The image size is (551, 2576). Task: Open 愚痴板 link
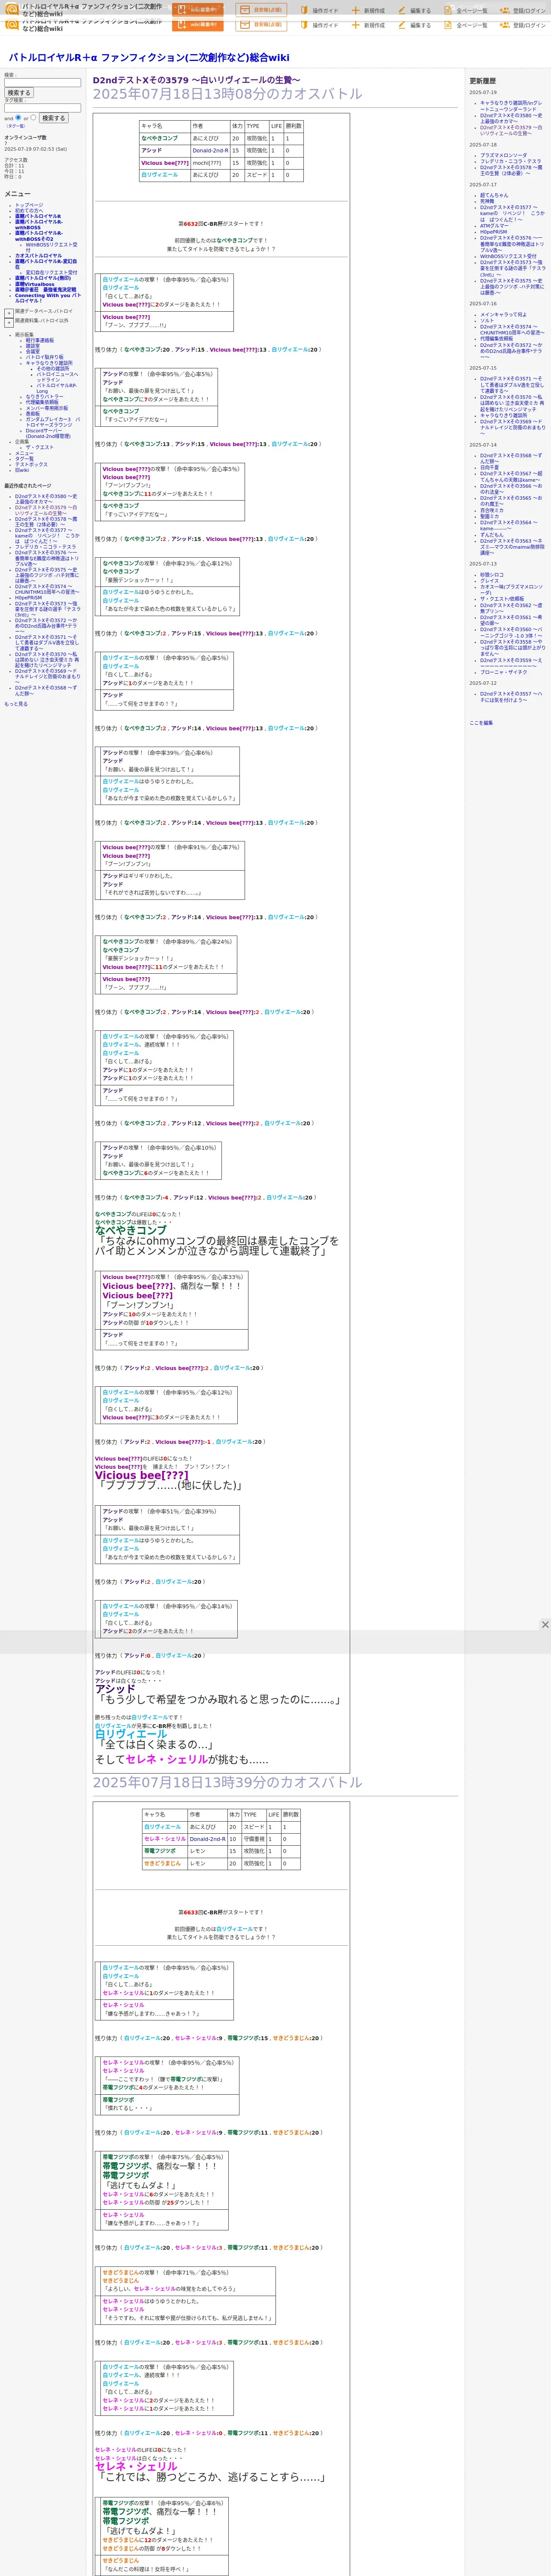[x=33, y=413]
